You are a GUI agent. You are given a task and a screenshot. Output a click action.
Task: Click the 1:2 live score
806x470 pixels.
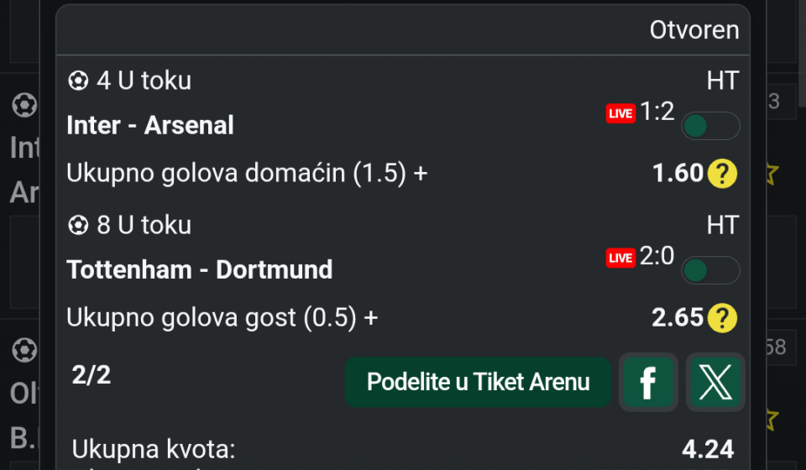pyautogui.click(x=657, y=112)
